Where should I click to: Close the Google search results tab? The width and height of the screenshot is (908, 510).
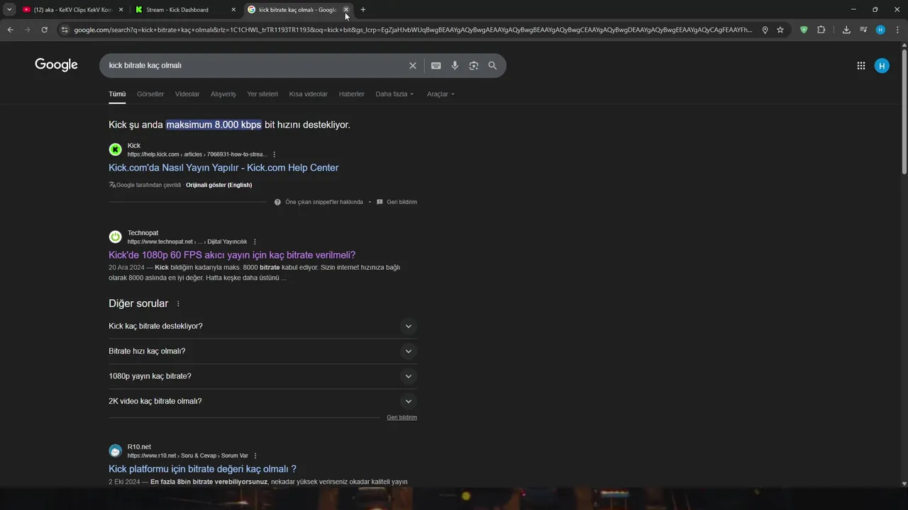coord(346,10)
